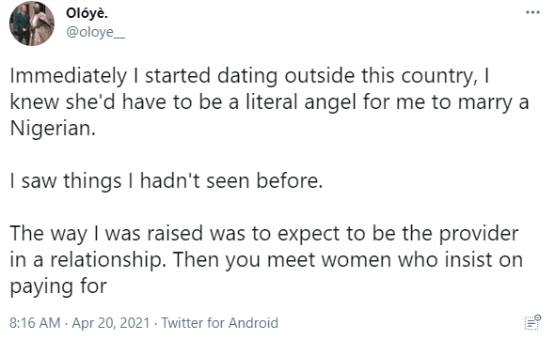Click the man in the suit in the avatar
Screen dimensions: 555x340
(x=22, y=24)
